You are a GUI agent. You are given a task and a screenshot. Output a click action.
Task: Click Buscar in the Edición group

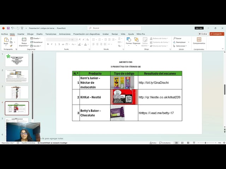(177, 38)
